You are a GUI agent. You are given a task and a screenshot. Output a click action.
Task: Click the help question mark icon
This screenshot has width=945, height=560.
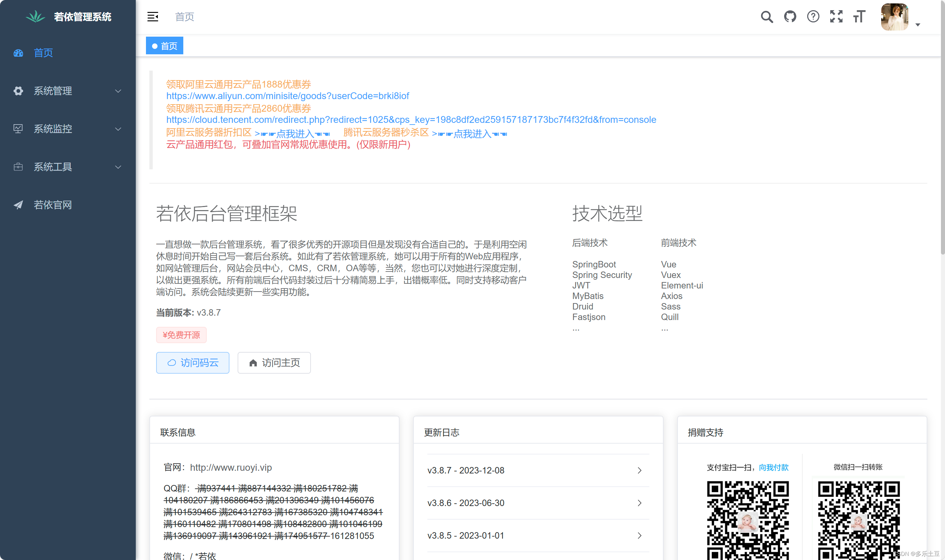pos(813,17)
